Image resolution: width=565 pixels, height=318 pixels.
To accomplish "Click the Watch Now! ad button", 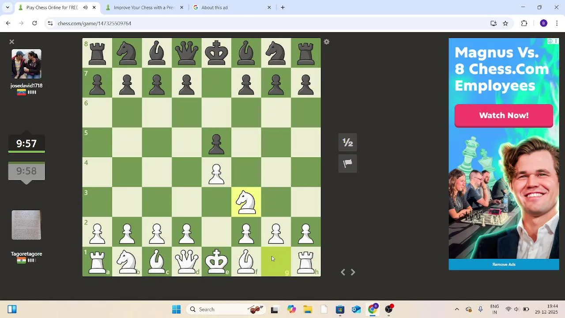I will tap(504, 116).
